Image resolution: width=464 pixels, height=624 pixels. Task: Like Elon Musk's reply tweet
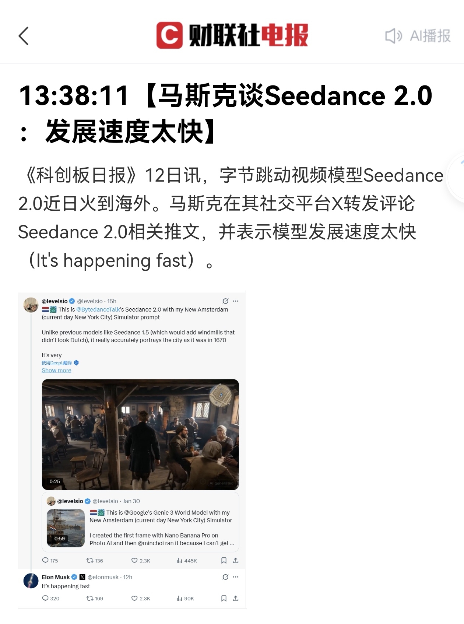click(134, 598)
